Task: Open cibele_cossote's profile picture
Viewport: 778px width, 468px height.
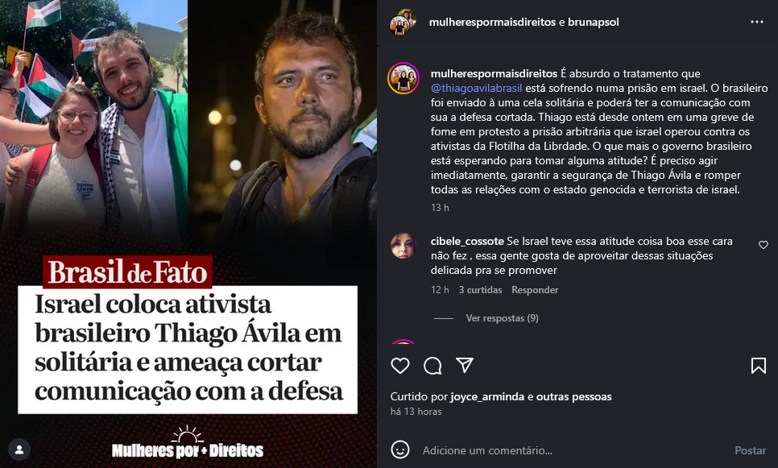Action: [x=403, y=246]
